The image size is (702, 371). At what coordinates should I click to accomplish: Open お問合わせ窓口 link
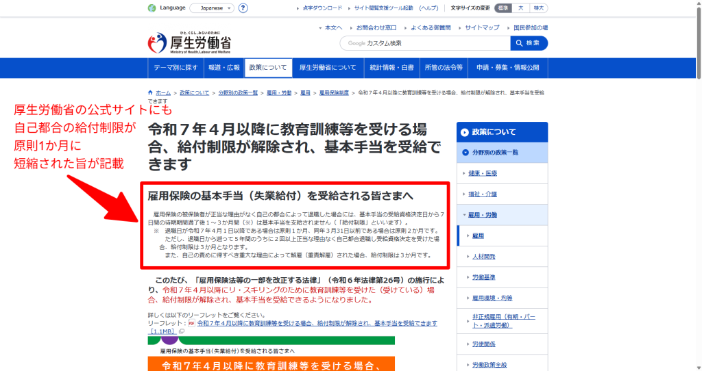coord(376,27)
